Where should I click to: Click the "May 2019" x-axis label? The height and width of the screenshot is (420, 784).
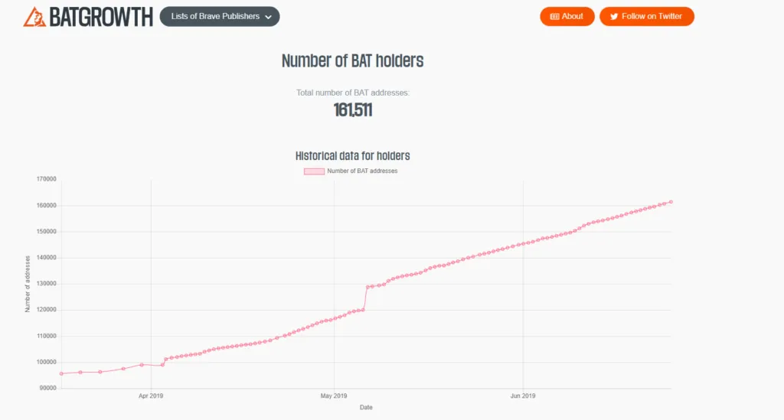click(334, 396)
